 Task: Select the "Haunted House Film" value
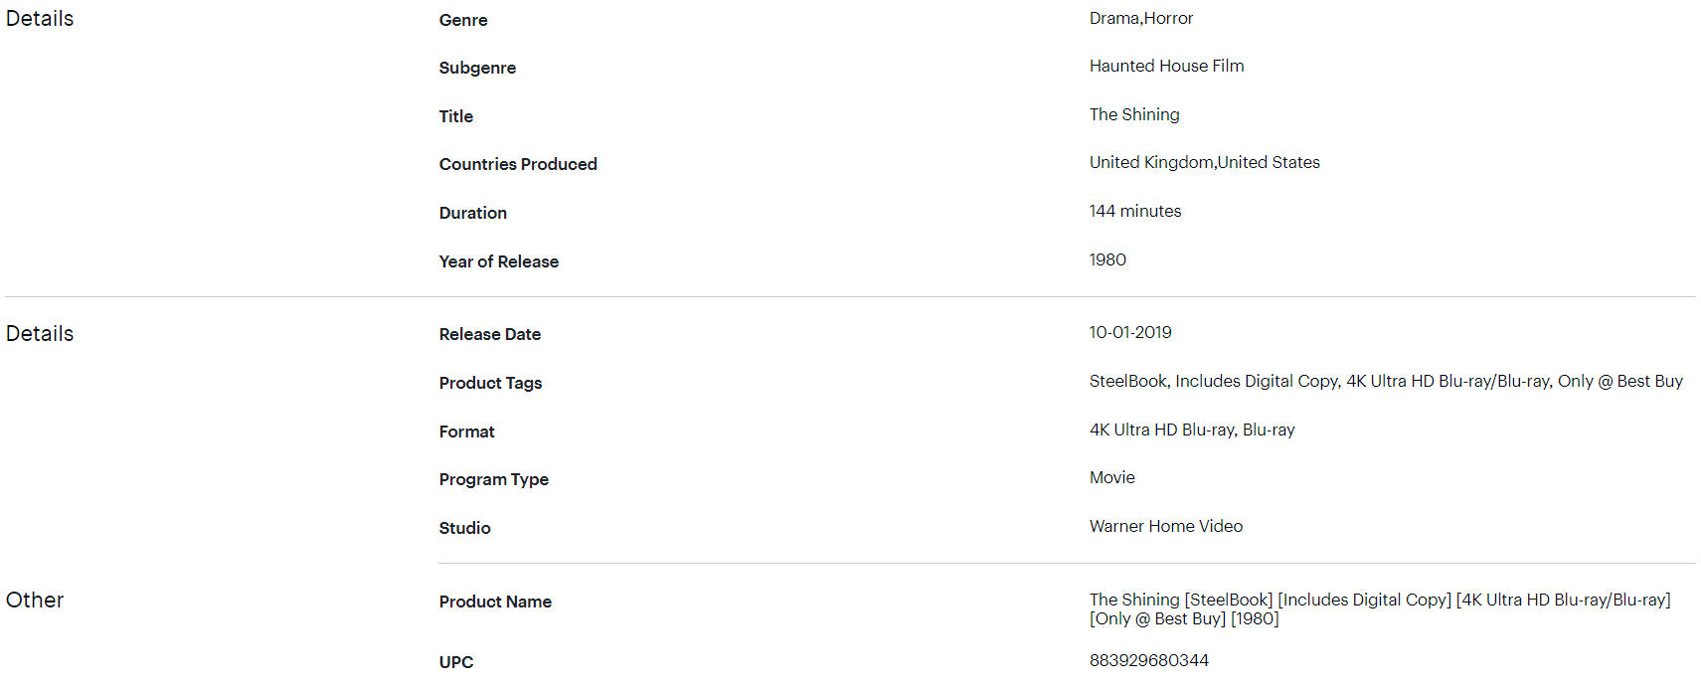tap(1166, 66)
